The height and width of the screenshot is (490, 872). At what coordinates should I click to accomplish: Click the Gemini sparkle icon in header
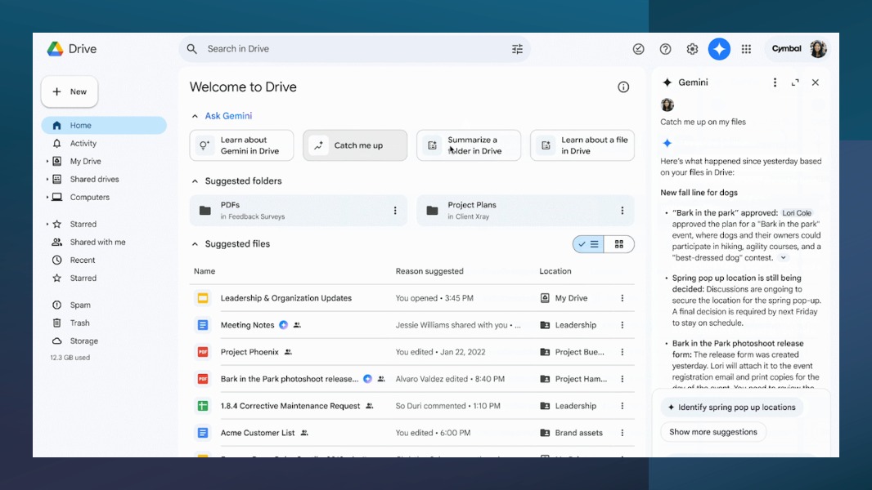pyautogui.click(x=719, y=49)
